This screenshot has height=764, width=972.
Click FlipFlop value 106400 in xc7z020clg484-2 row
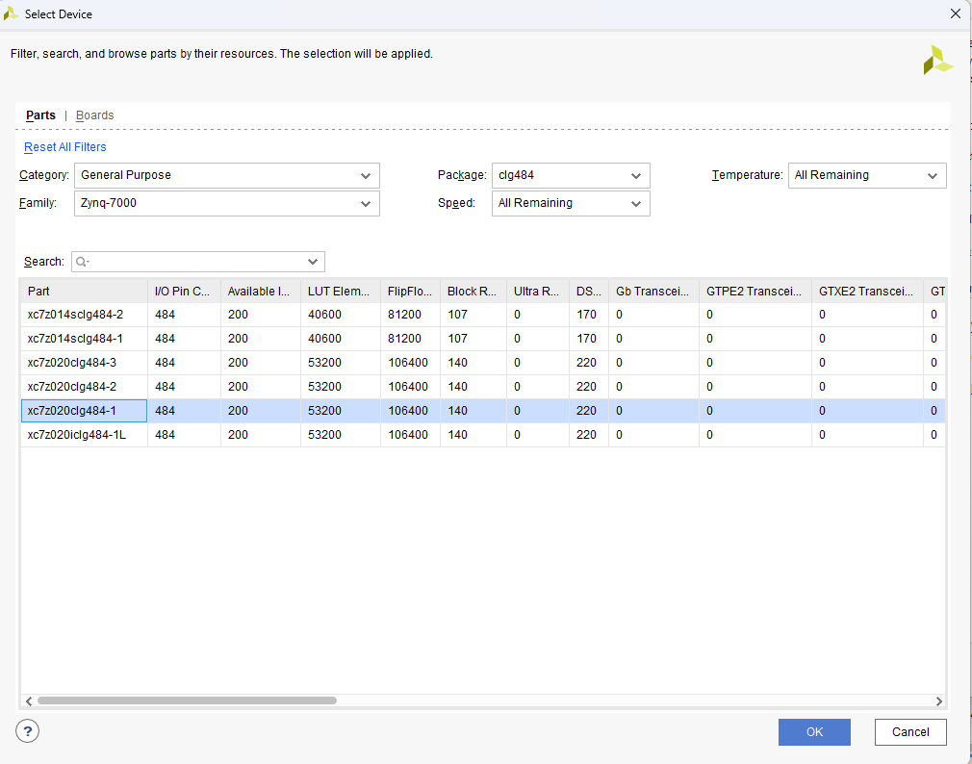[408, 387]
